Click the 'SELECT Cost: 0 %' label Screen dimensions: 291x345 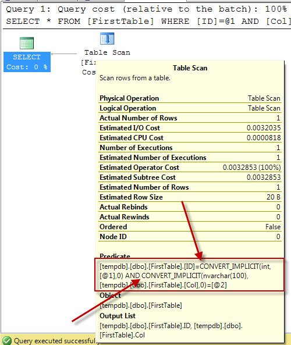click(27, 62)
